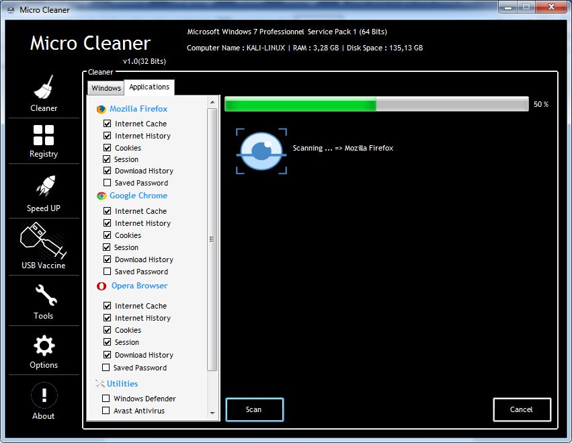Click the Micro Cleaner title bar icon
Image resolution: width=572 pixels, height=443 pixels.
coord(11,10)
